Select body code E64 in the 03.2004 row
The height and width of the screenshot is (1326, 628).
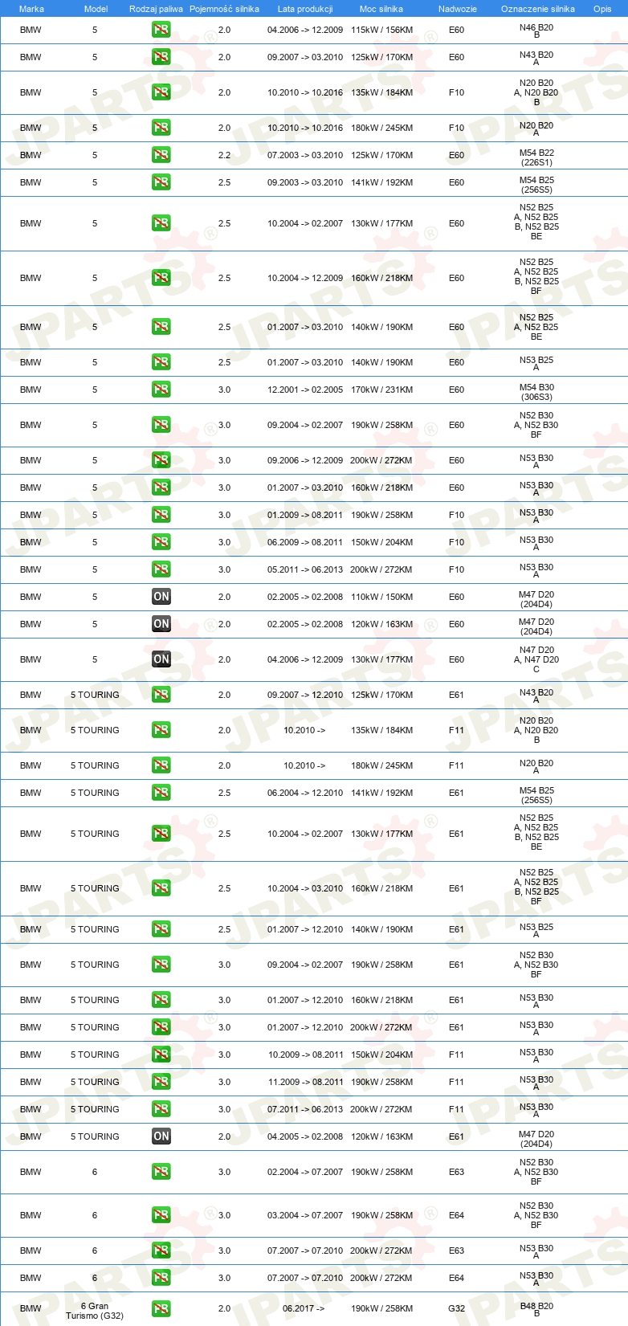click(x=457, y=1215)
